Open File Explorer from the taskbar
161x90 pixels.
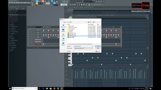(47, 88)
